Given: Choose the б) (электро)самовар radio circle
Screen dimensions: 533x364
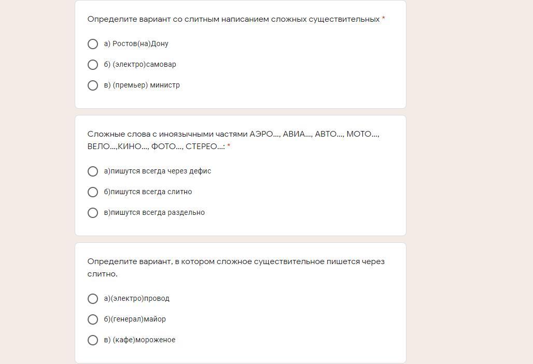Looking at the screenshot, I should (x=92, y=65).
